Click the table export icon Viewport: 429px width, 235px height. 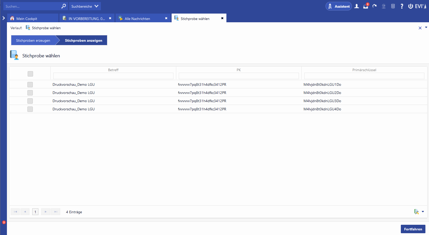[x=416, y=212]
